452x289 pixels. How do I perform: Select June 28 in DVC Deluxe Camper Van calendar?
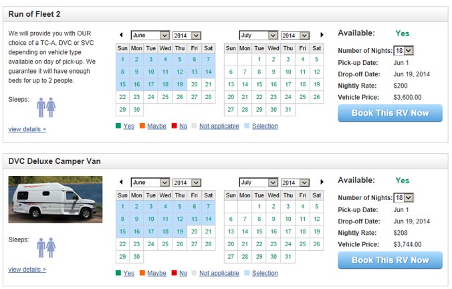click(208, 244)
